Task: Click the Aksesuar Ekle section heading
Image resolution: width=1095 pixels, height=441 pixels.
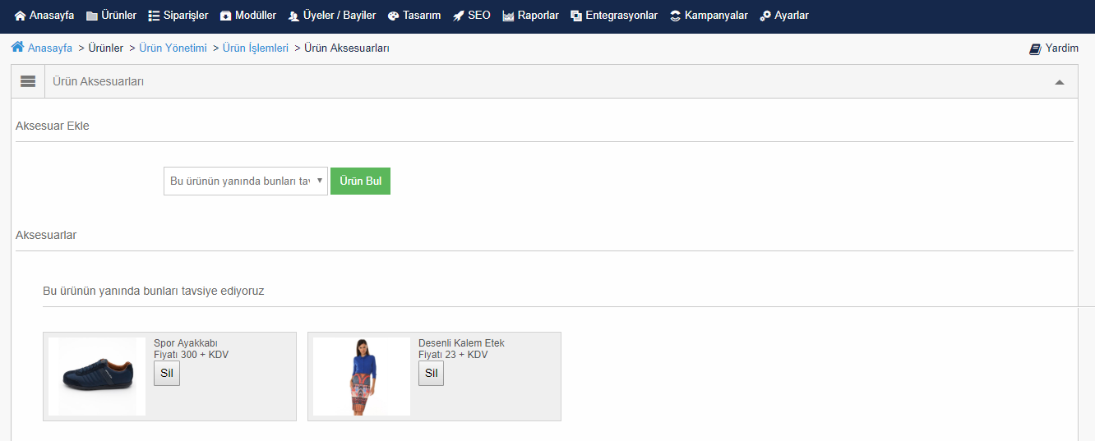Action: click(x=53, y=126)
